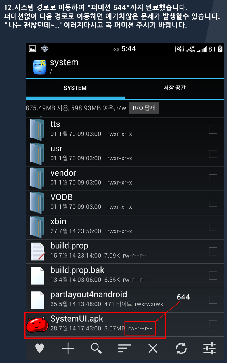
Task: Open the xbin folder
Action: click(x=125, y=227)
